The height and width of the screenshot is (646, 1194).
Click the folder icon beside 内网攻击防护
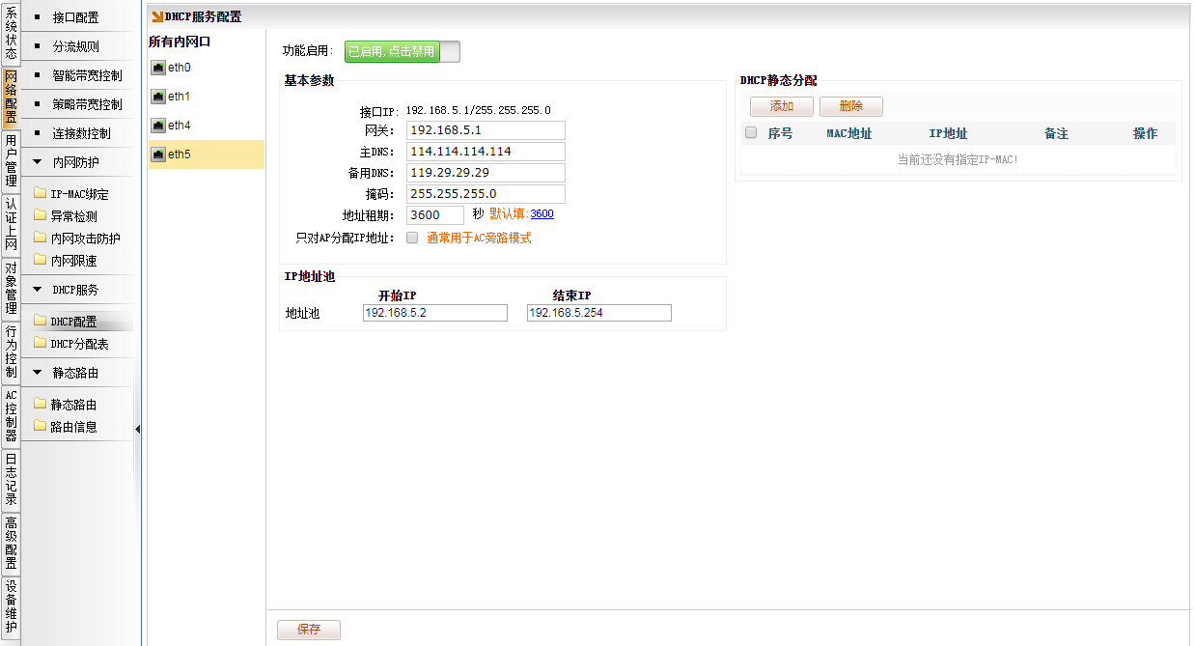pos(40,238)
